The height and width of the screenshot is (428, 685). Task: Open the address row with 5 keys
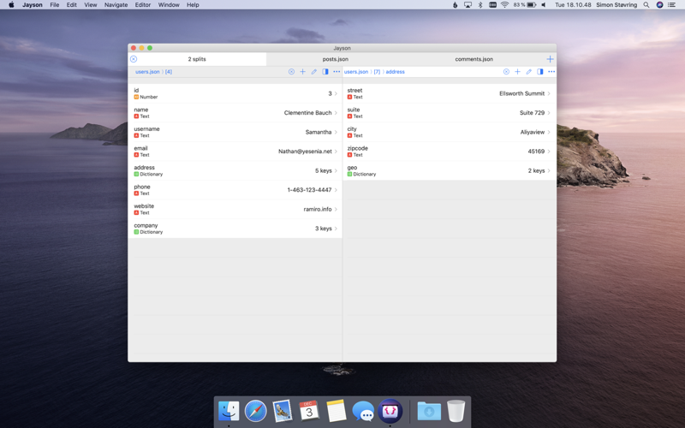(235, 170)
